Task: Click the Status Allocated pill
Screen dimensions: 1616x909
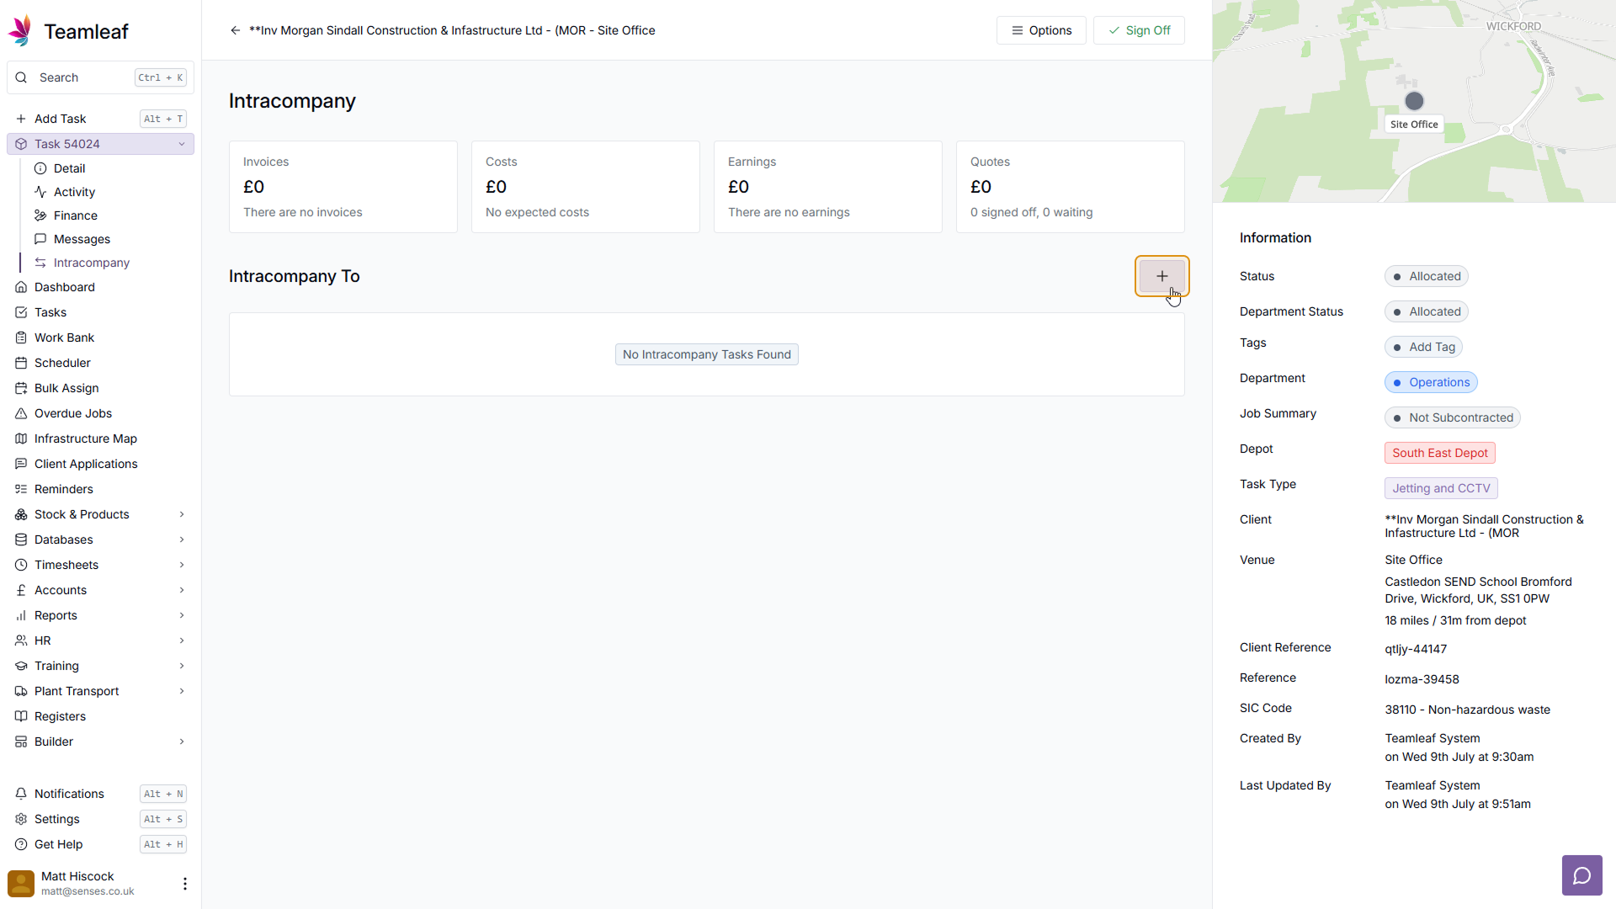Action: point(1426,276)
